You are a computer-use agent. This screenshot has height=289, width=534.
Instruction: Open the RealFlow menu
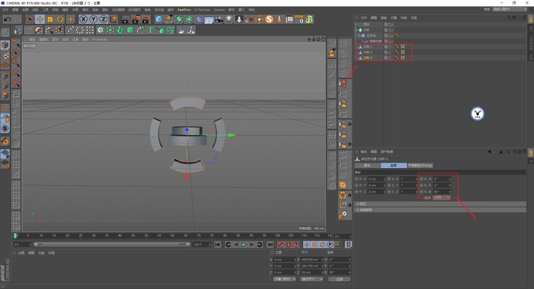click(184, 10)
